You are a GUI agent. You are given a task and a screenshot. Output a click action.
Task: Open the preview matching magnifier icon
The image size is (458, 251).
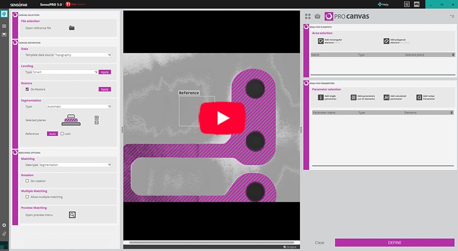(x=72, y=215)
